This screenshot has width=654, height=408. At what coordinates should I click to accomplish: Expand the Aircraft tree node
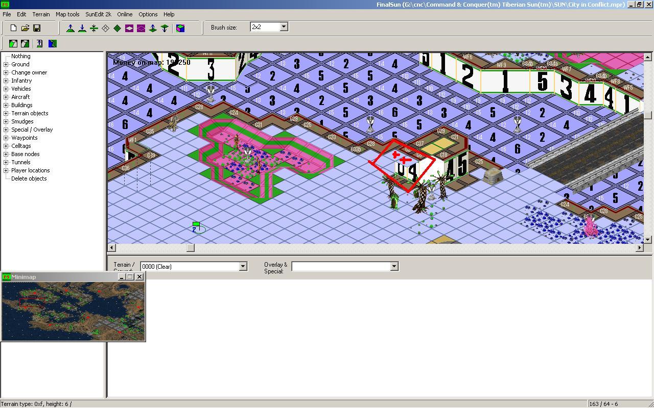tap(6, 97)
